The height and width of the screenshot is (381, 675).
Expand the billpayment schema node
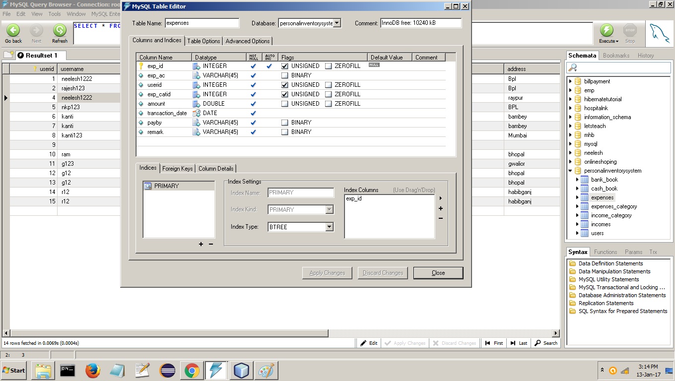[x=570, y=81]
